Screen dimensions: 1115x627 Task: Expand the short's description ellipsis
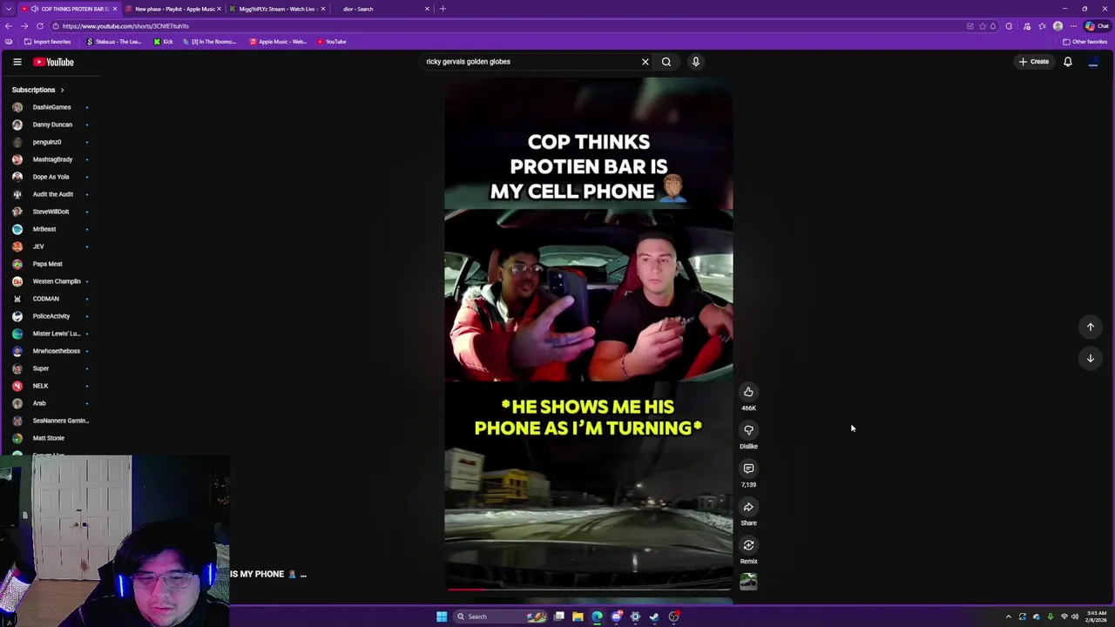[303, 575]
